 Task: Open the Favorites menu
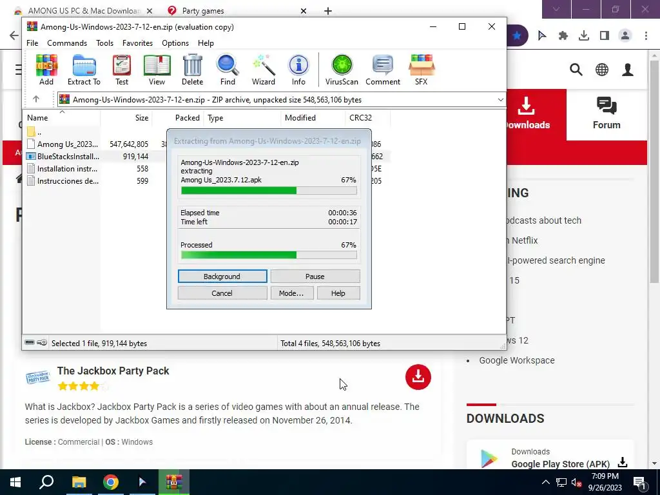pos(137,43)
